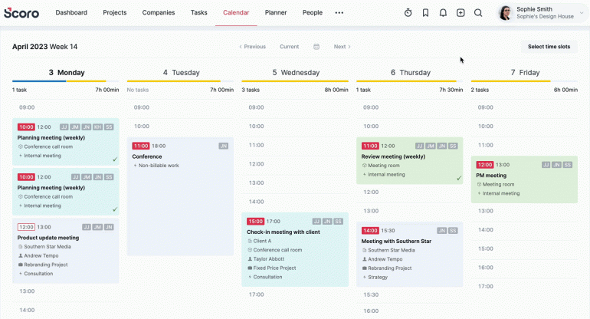Open the People tab

pyautogui.click(x=313, y=12)
